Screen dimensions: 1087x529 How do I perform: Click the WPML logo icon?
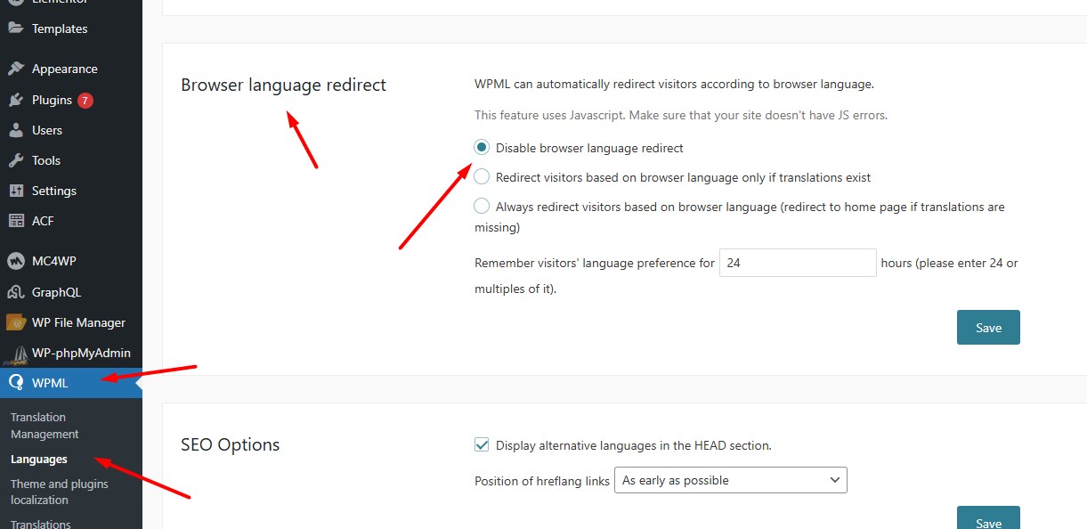[x=15, y=384]
